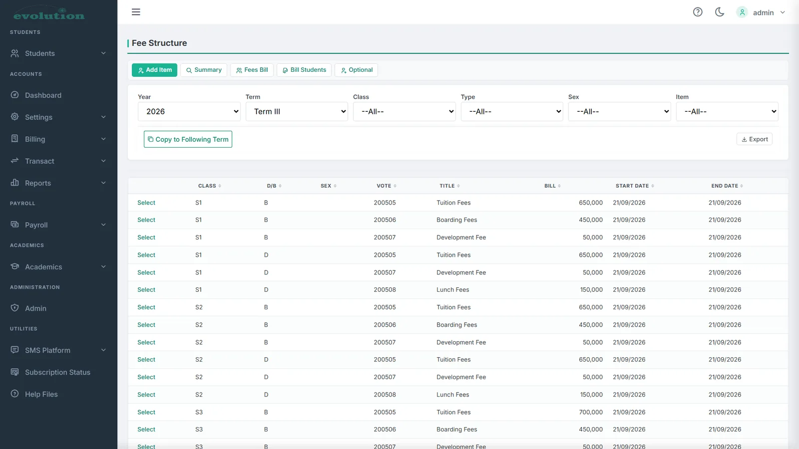Click the Transact arrows icon
This screenshot has height=449, width=799.
15,161
